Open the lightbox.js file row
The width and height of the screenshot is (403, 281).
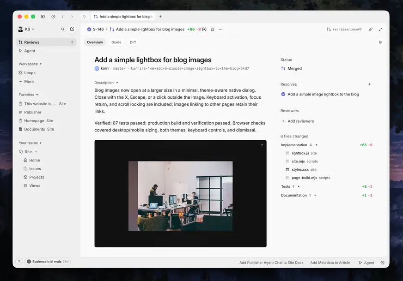tap(301, 153)
